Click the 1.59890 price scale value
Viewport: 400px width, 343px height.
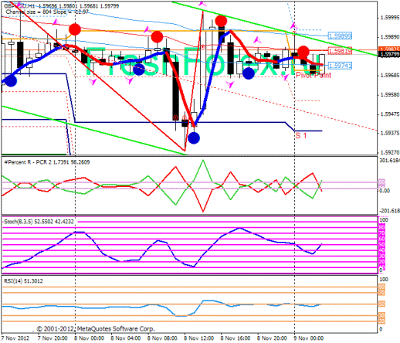click(390, 37)
